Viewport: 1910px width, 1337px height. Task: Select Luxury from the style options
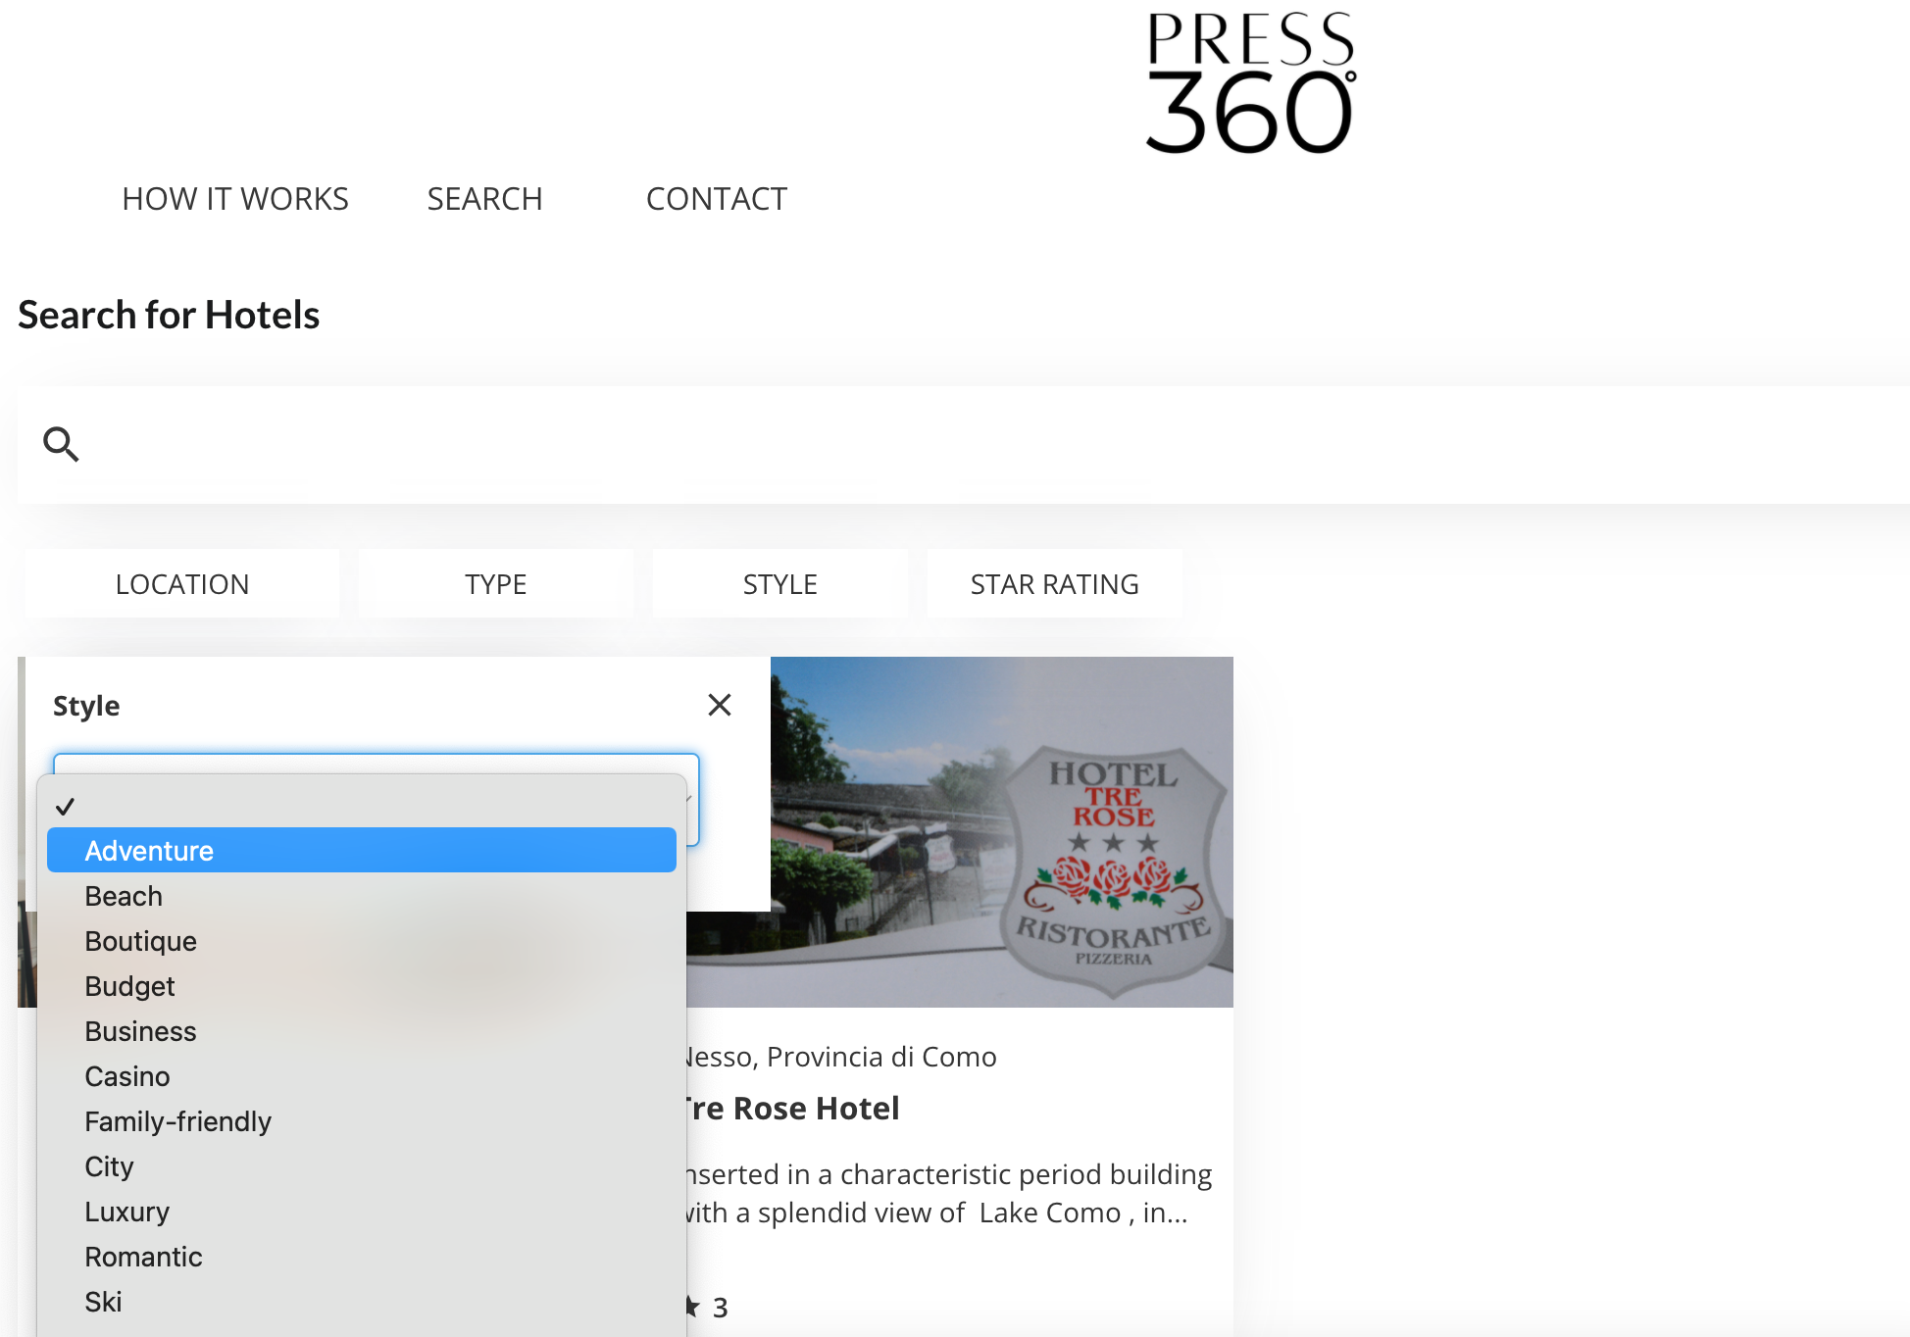coord(362,1212)
